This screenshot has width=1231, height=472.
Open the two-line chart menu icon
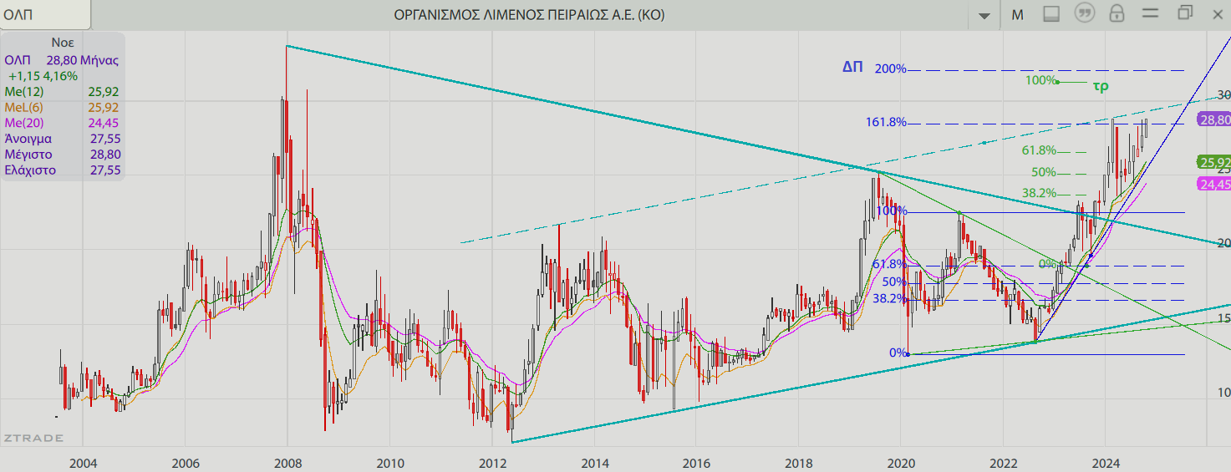(x=1150, y=13)
